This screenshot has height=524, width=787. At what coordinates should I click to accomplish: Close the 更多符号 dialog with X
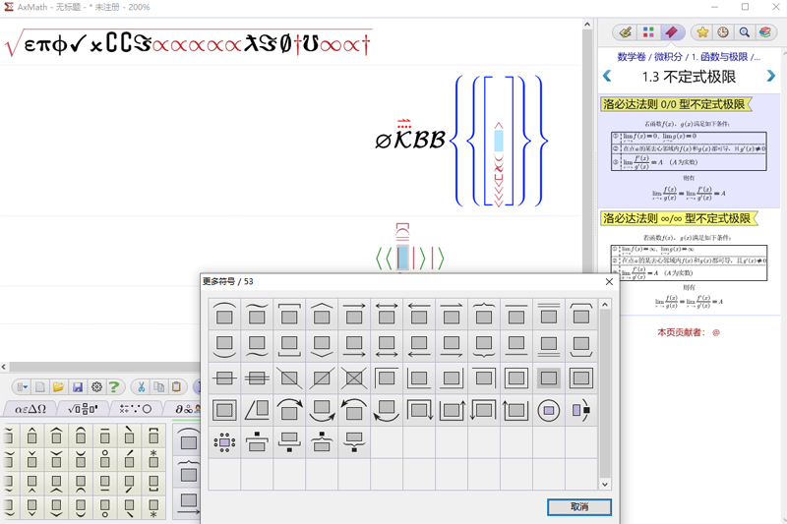[609, 282]
